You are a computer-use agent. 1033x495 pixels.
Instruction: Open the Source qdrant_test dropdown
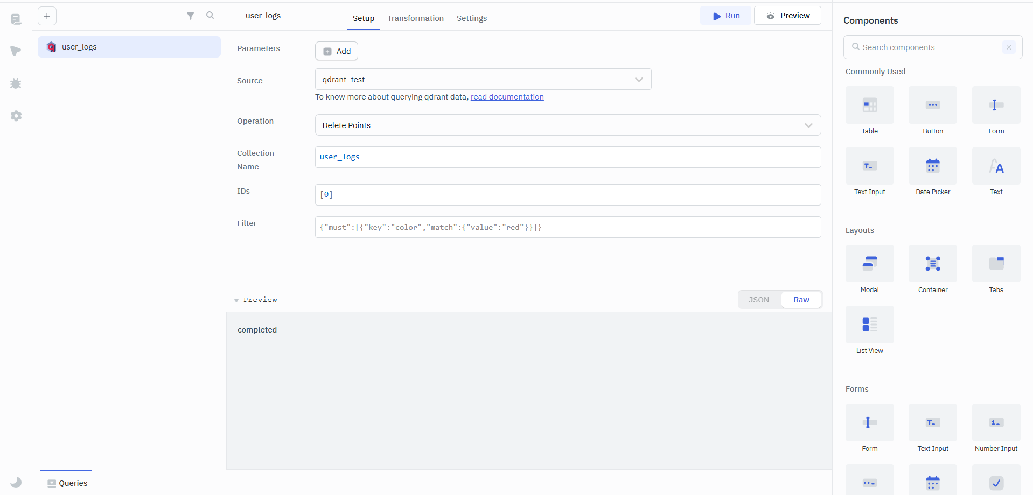(483, 80)
